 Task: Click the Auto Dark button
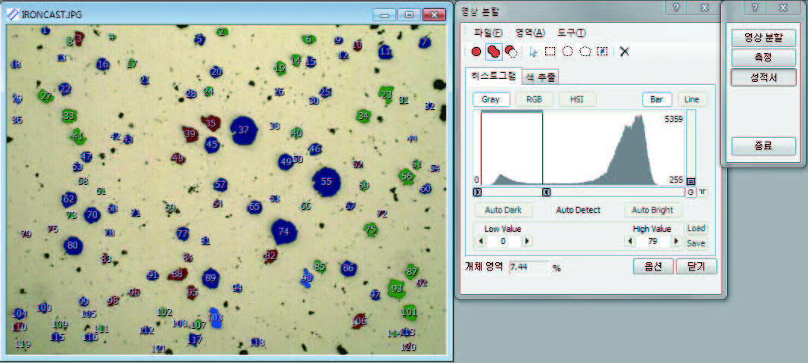[504, 210]
